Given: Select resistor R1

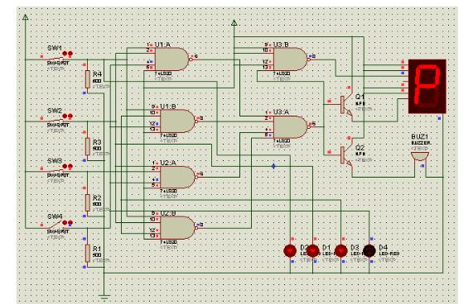Looking at the screenshot, I should tap(88, 253).
